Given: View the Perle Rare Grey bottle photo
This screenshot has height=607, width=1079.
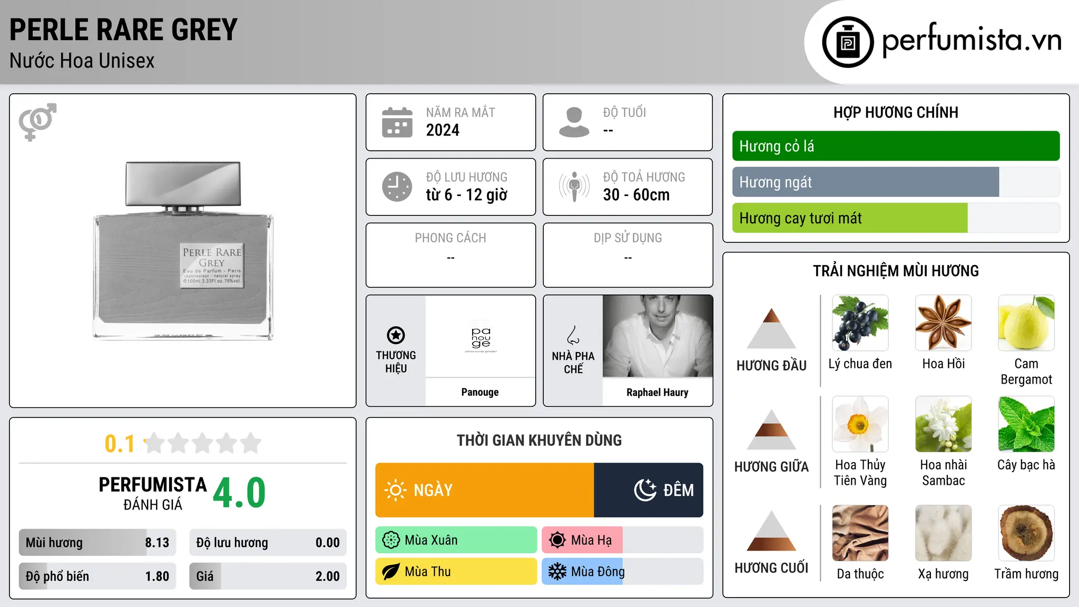Looking at the screenshot, I should click(x=183, y=250).
